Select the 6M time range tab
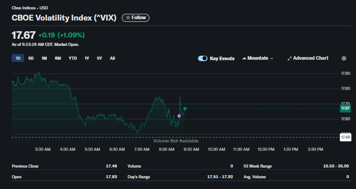 [58, 58]
